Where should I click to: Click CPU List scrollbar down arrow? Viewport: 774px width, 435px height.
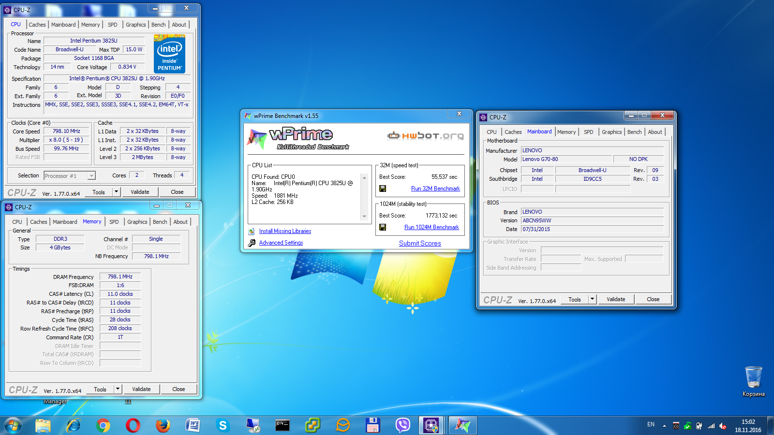pyautogui.click(x=364, y=217)
